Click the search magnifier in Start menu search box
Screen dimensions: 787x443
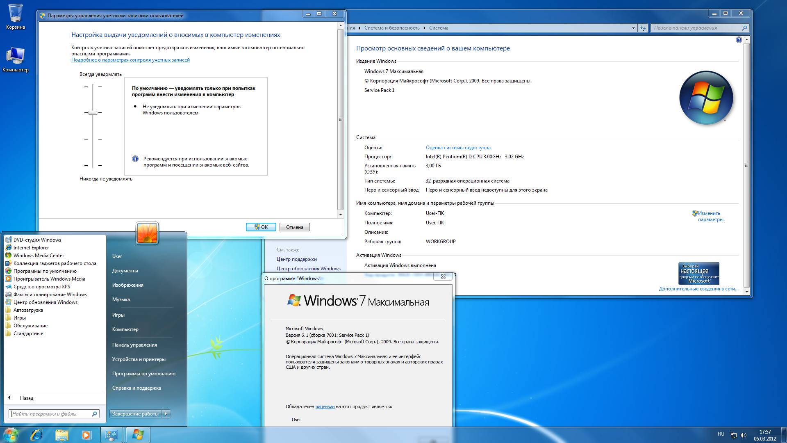[x=94, y=414]
